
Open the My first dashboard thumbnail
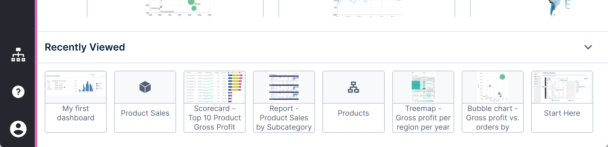(76, 87)
